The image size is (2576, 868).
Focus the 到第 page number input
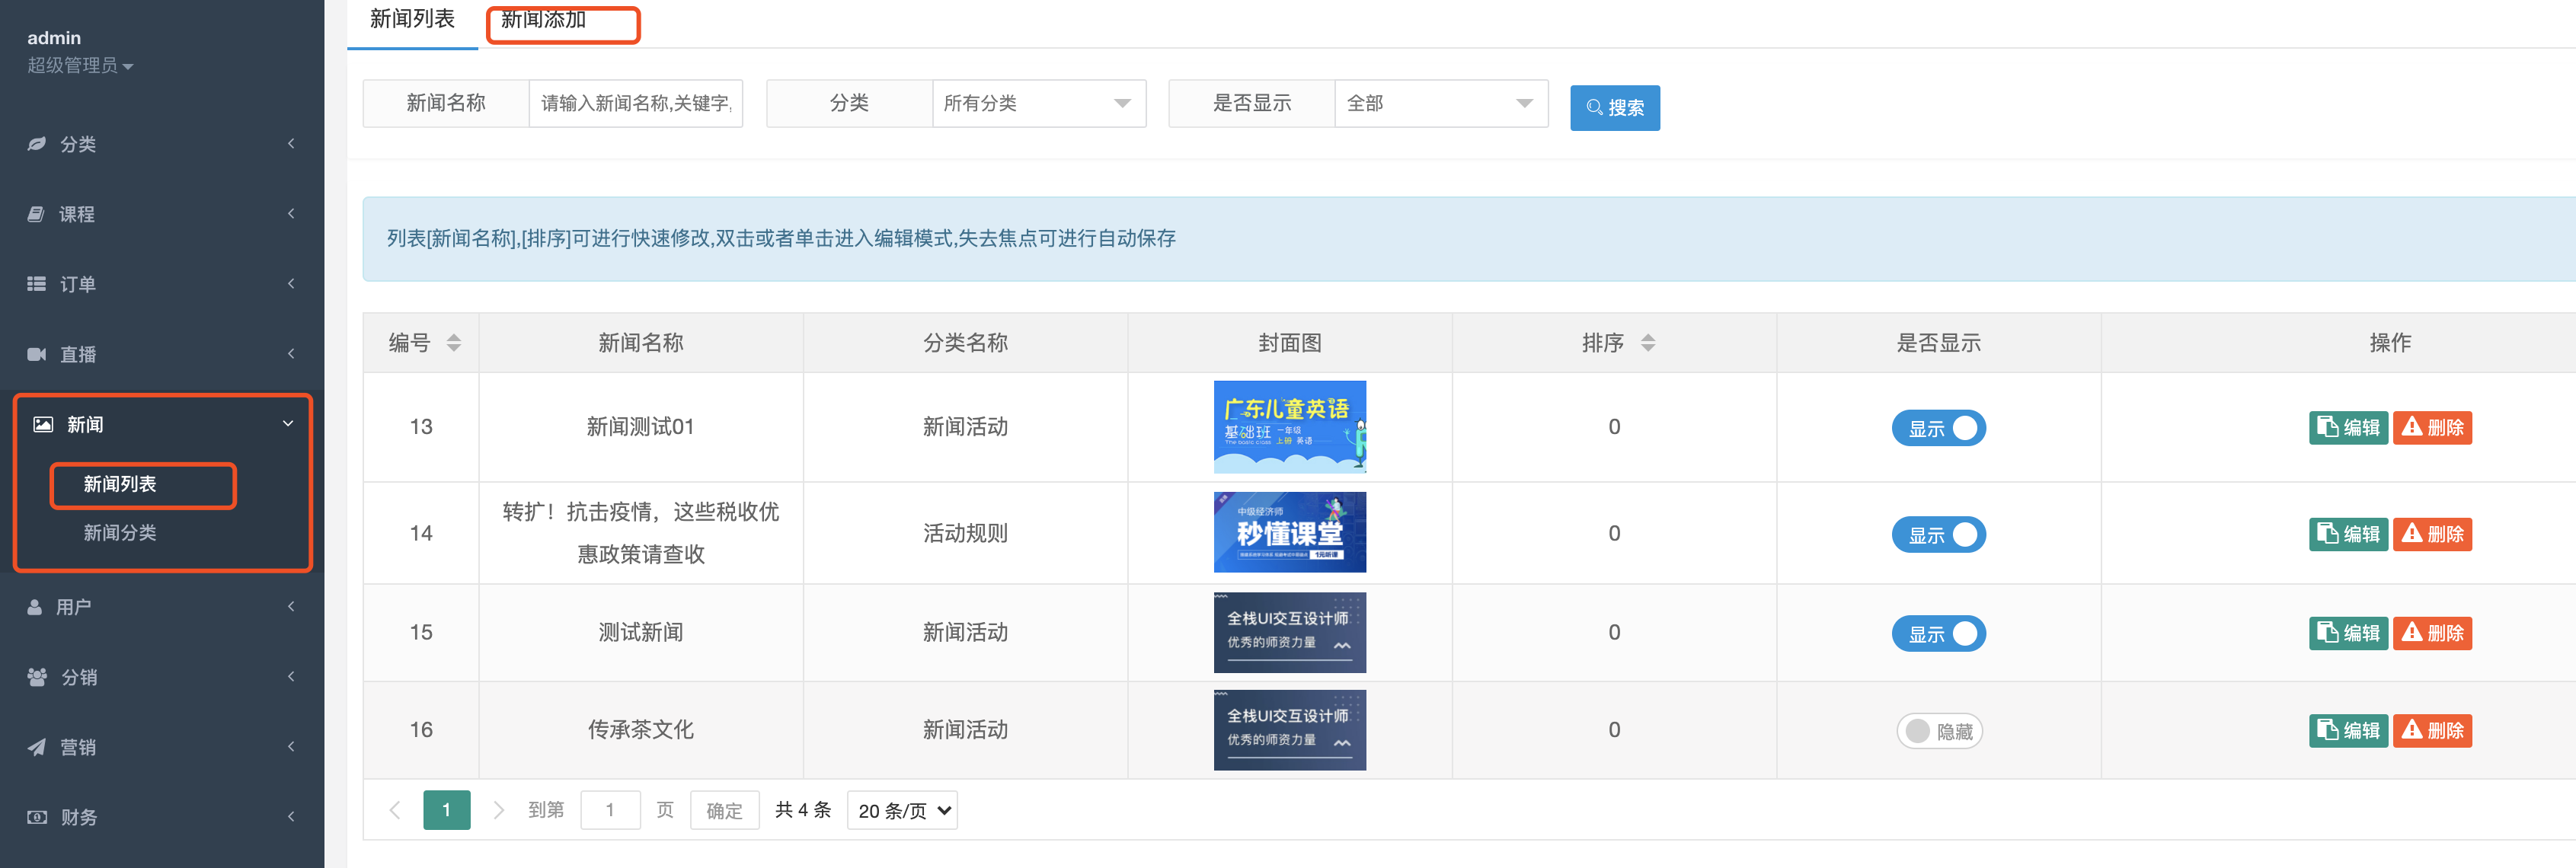pos(610,810)
